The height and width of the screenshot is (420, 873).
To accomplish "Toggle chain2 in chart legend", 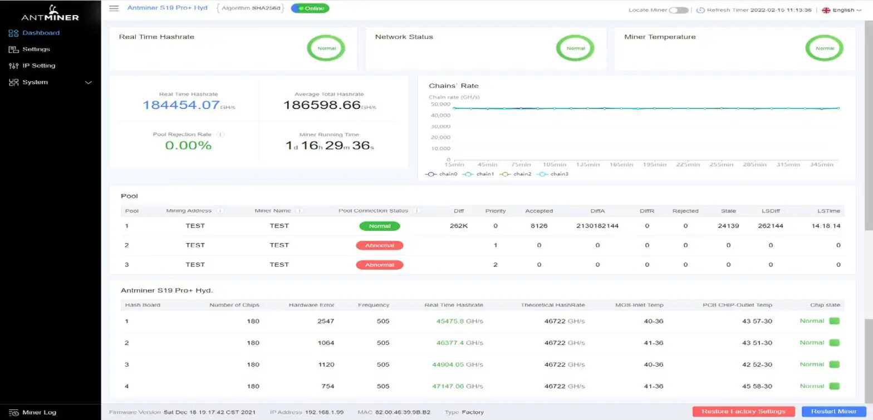I will [x=516, y=174].
